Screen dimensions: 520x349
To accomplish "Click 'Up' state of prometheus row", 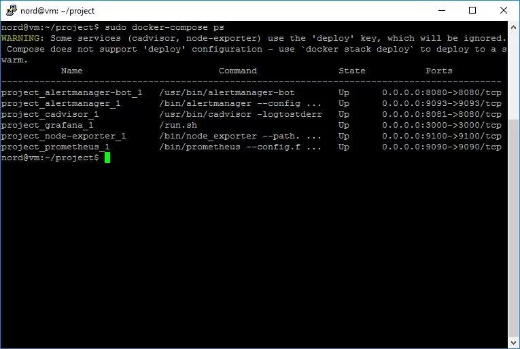I will pyautogui.click(x=343, y=147).
